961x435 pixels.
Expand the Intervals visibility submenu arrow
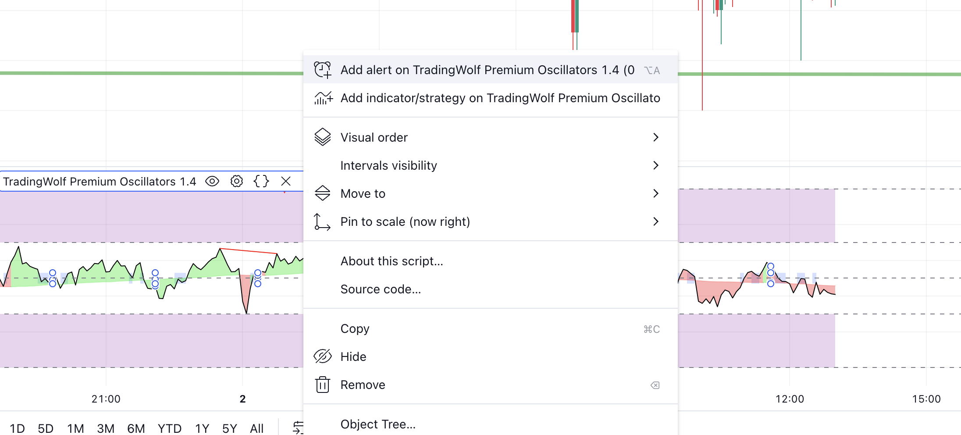[x=656, y=165]
